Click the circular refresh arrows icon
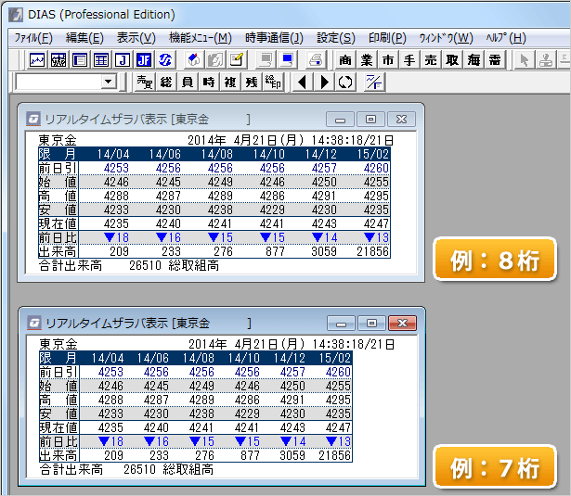Viewport: 571px width, 496px height. (x=345, y=83)
